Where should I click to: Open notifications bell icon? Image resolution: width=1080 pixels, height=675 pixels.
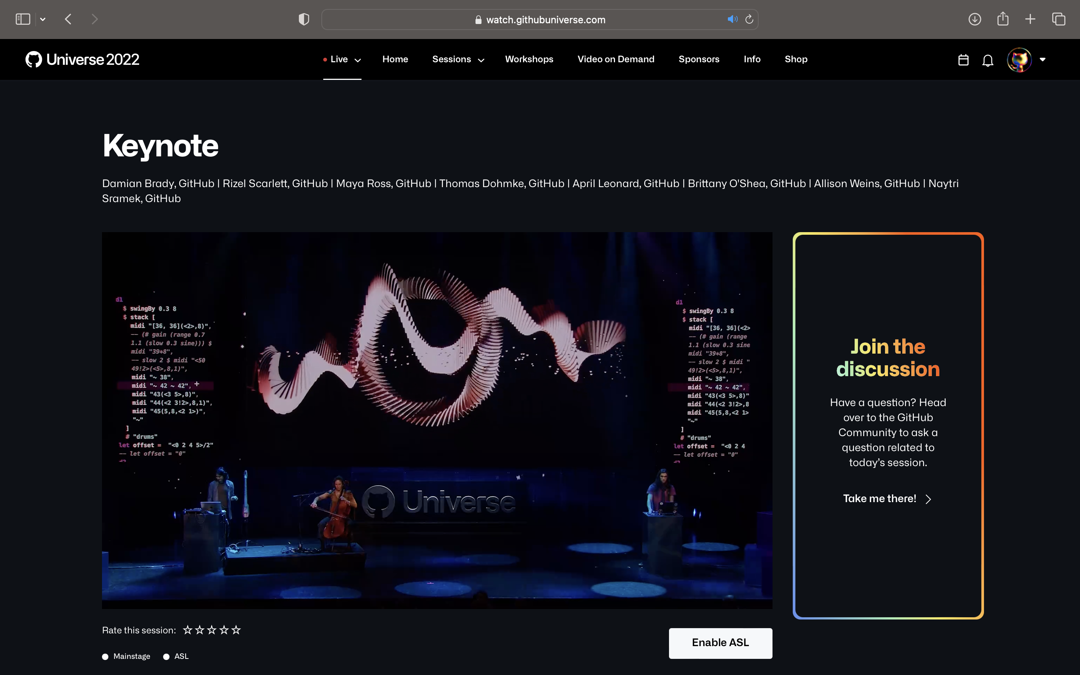click(988, 60)
